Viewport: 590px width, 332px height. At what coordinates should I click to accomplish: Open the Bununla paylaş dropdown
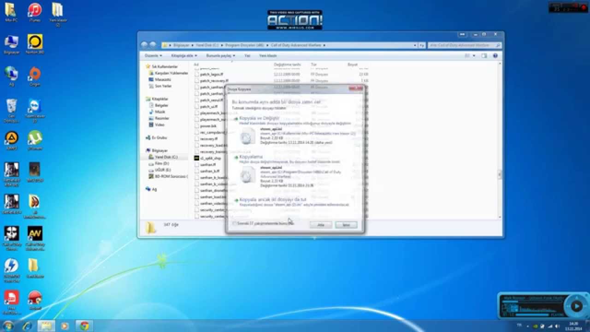coord(221,55)
